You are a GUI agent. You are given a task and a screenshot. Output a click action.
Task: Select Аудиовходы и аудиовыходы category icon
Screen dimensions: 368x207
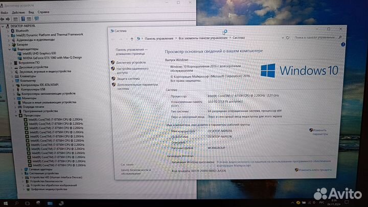pyautogui.click(x=13, y=40)
